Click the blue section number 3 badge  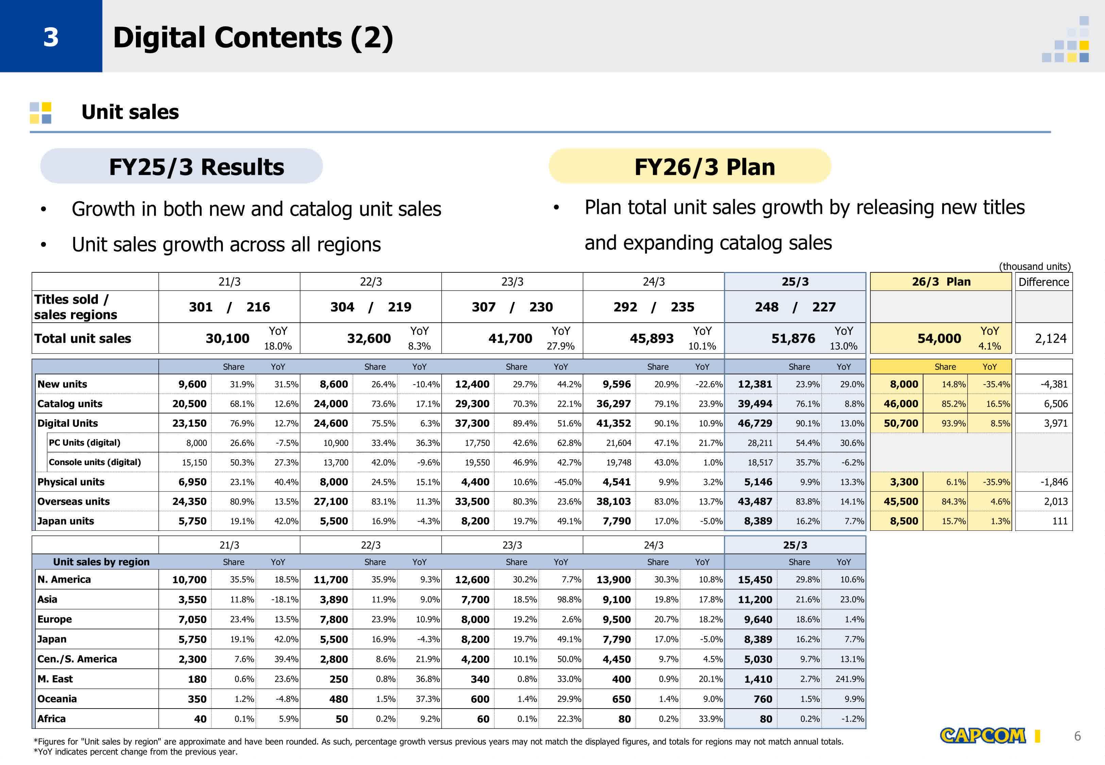(x=51, y=36)
